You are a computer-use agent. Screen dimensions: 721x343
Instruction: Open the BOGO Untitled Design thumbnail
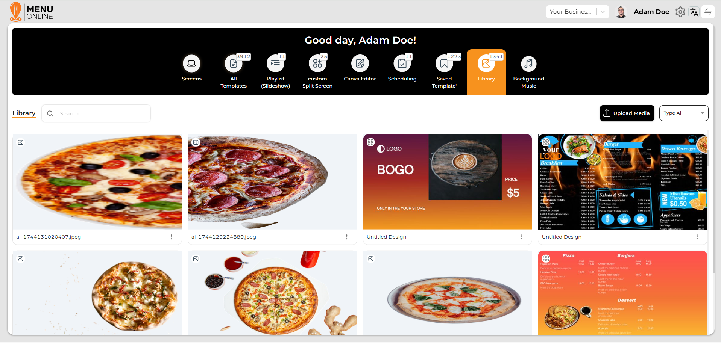448,182
